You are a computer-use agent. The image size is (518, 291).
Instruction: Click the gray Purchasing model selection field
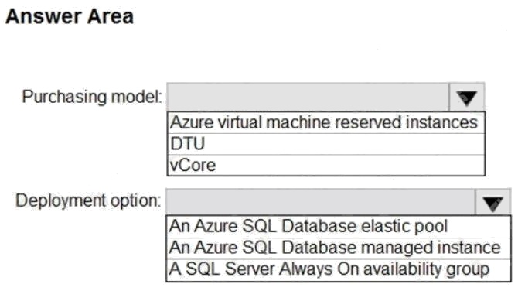click(308, 98)
